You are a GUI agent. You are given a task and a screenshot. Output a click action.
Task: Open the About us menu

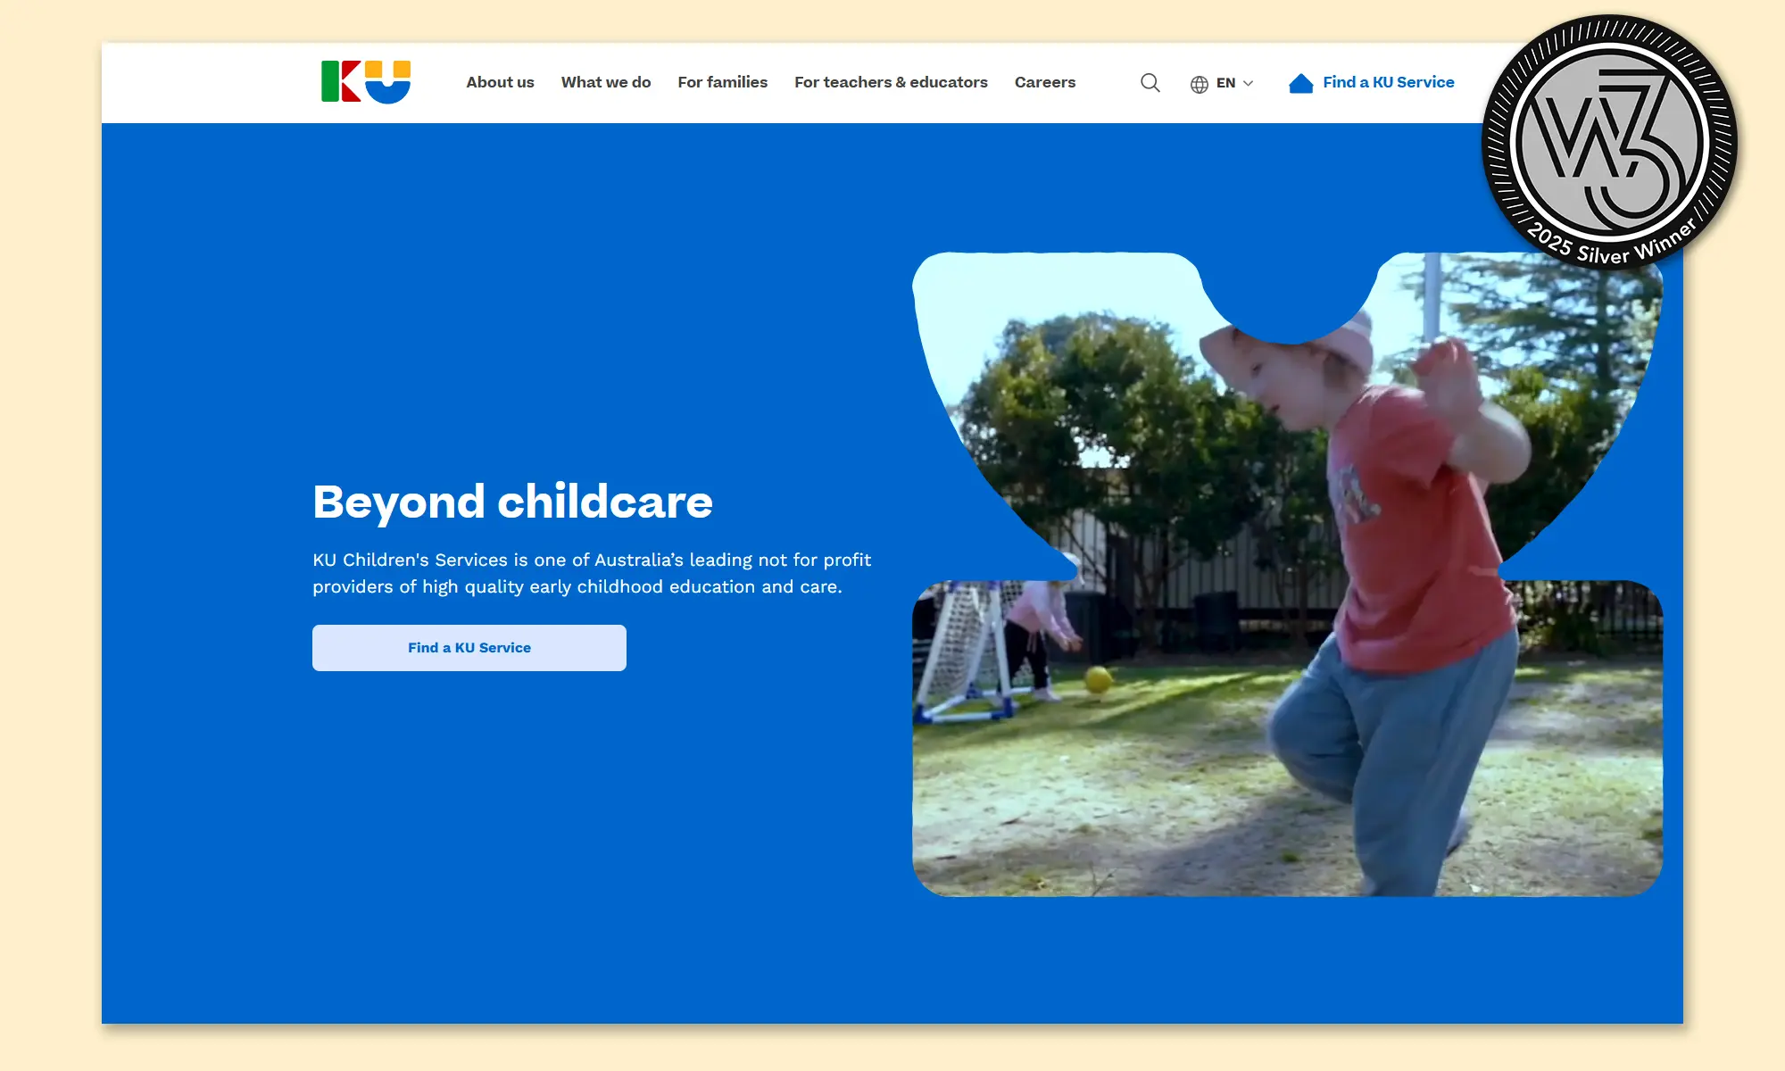[500, 82]
